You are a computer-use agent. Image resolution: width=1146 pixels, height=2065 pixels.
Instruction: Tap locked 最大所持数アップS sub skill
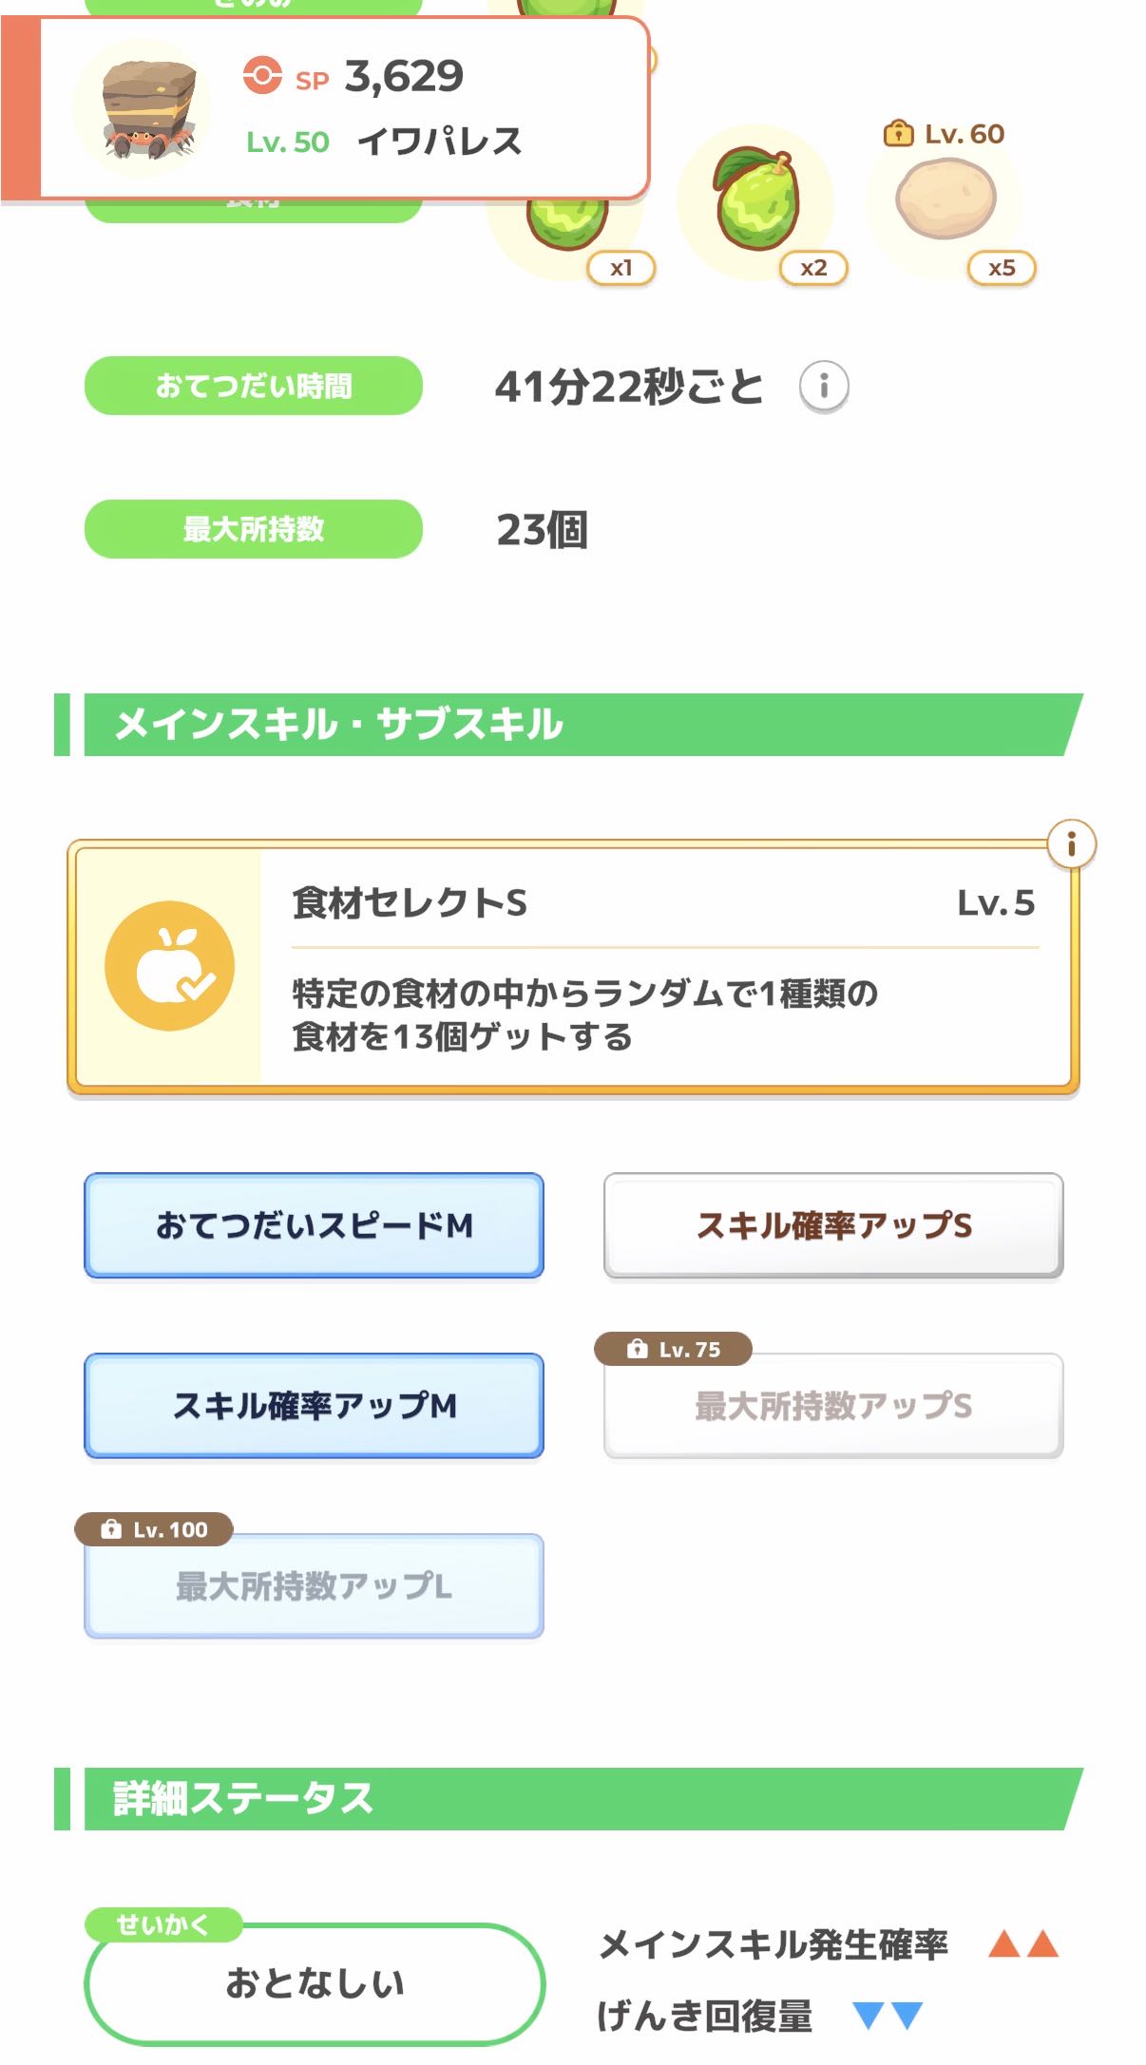click(832, 1406)
